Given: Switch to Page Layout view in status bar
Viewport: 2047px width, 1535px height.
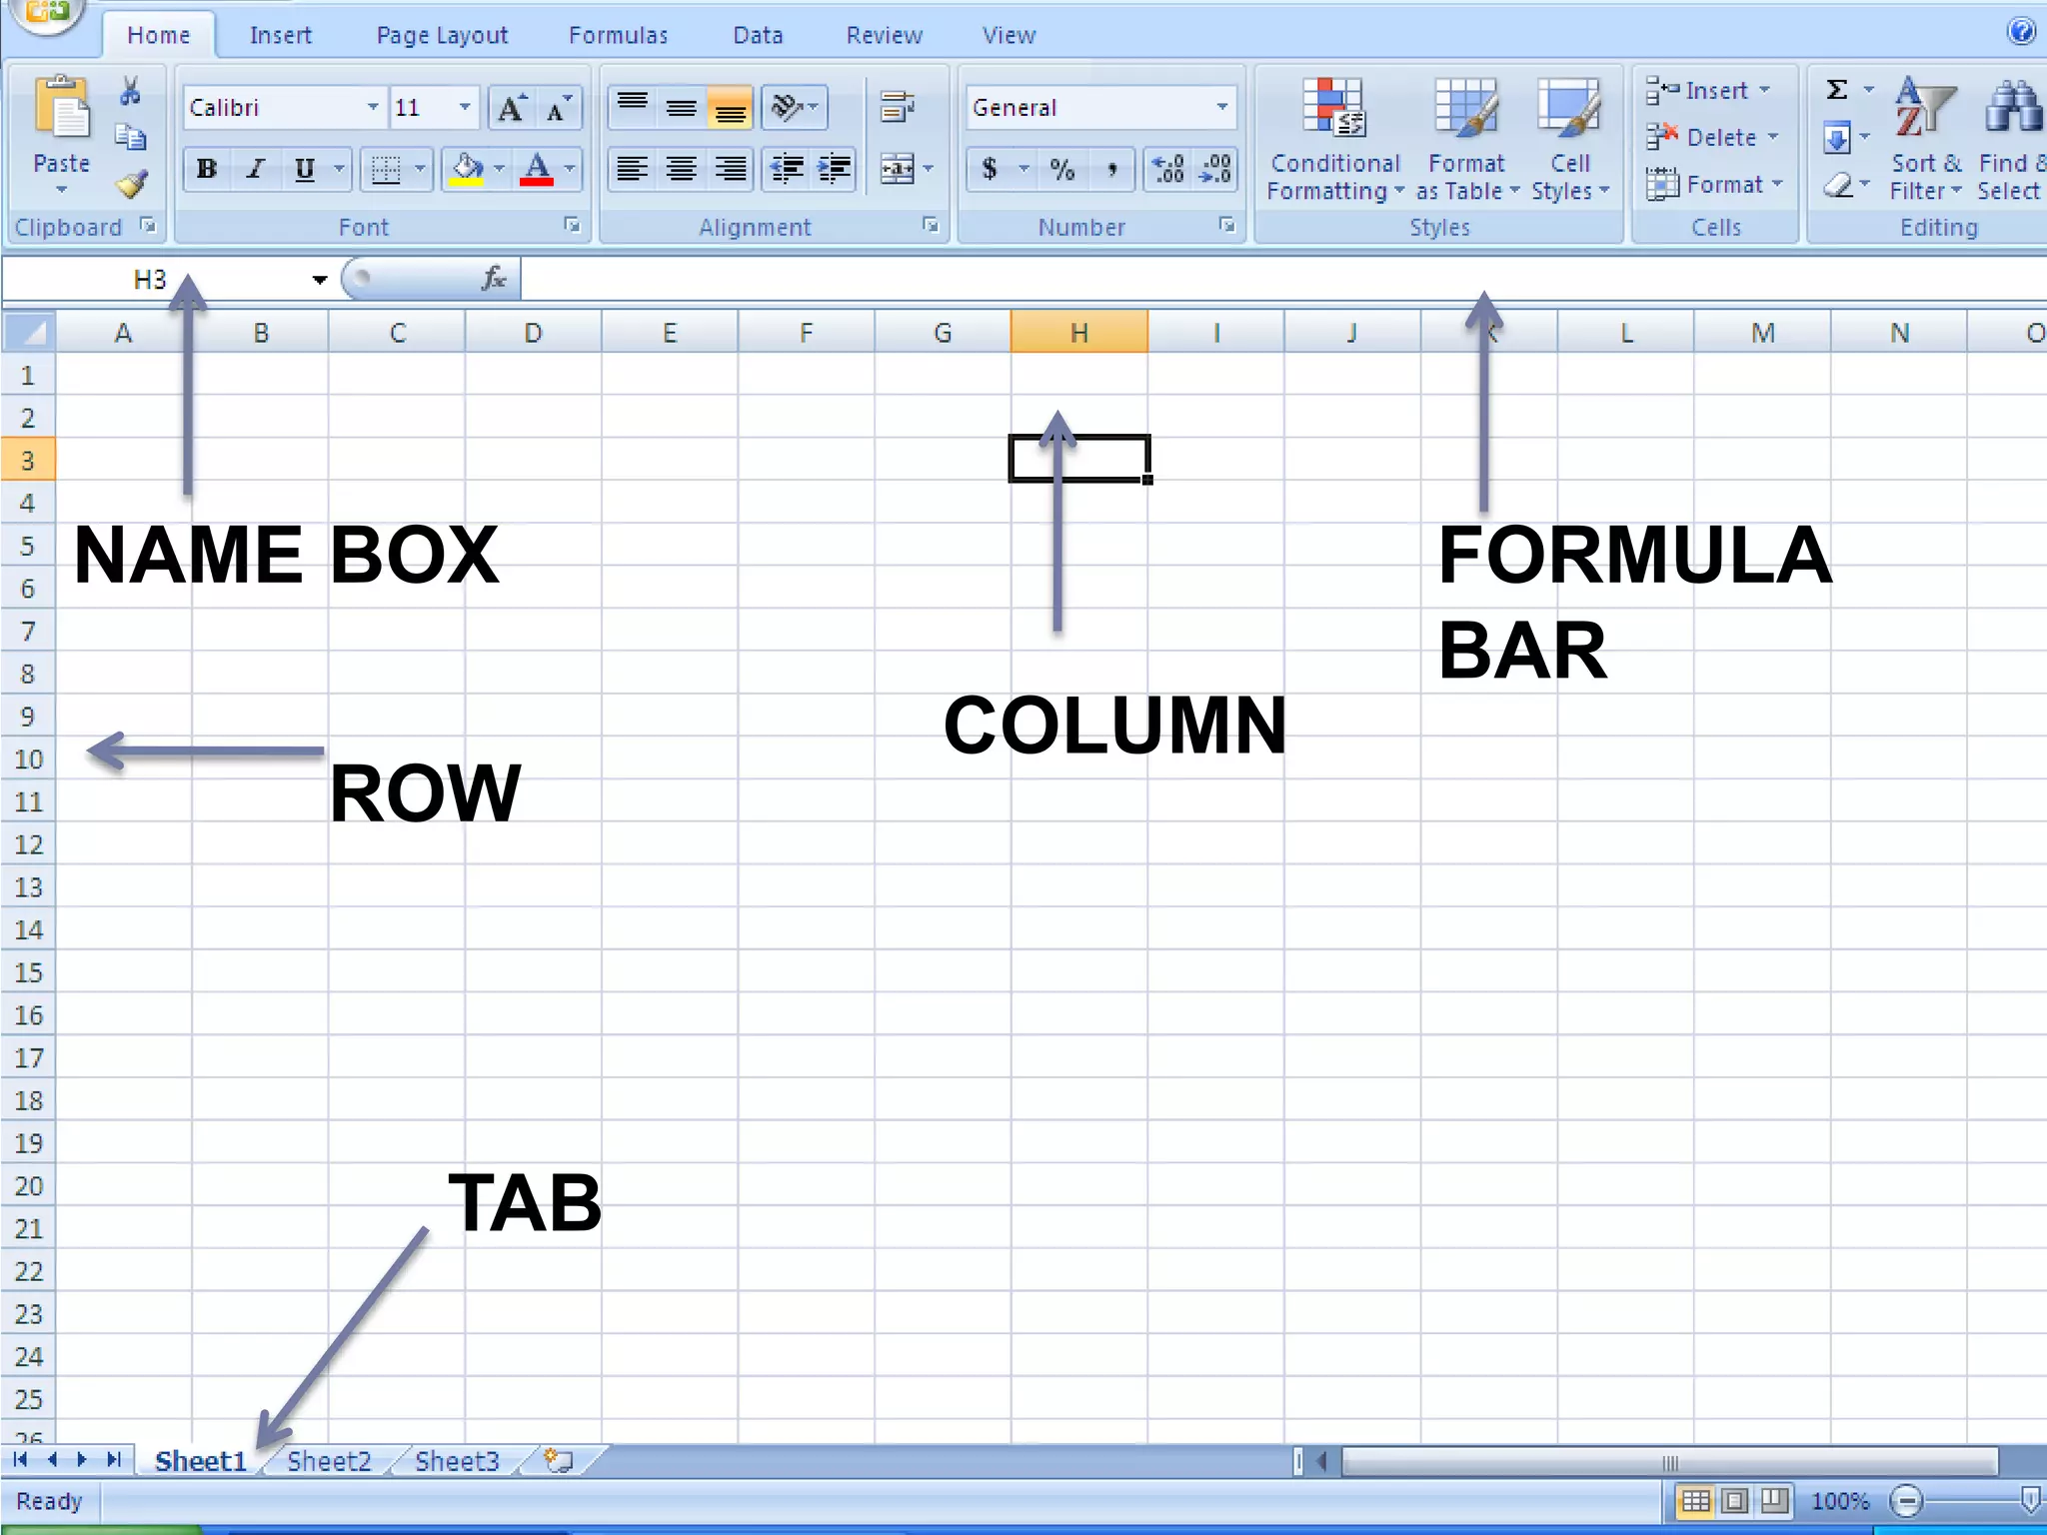Looking at the screenshot, I should click(x=1735, y=1500).
